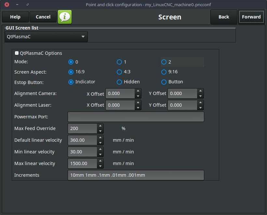Viewport: 267px width, 215px height.
Task: Select Mode 0 radio button
Action: pyautogui.click(x=71, y=62)
